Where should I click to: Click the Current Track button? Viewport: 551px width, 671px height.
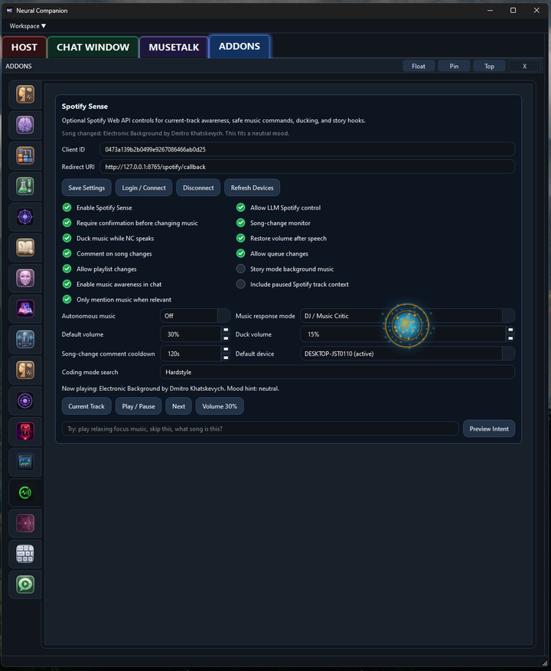click(x=86, y=406)
